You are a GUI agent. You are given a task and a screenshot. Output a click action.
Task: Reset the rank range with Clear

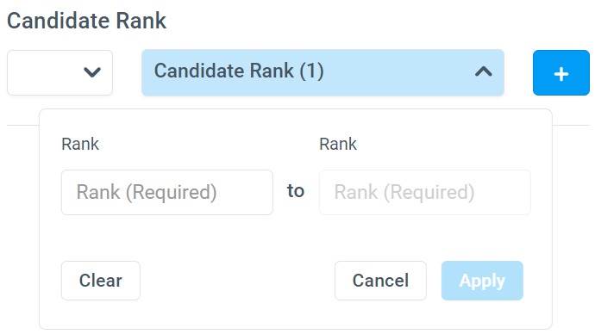(x=101, y=281)
